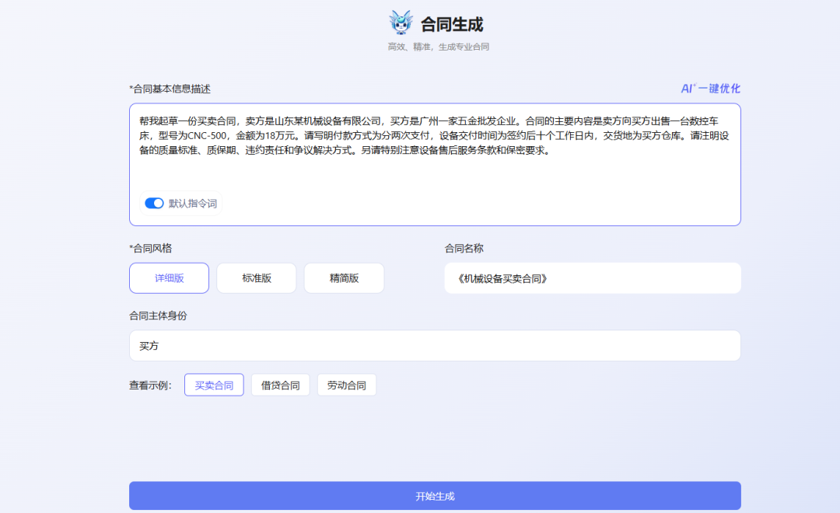This screenshot has width=840, height=513.
Task: Click the 合同生成 page title
Action: (452, 24)
